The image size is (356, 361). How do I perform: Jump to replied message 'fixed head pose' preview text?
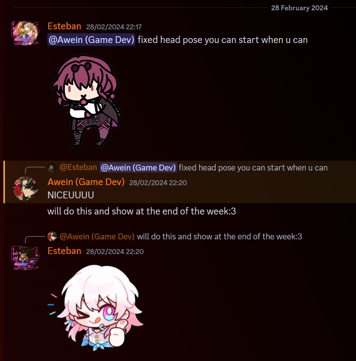[253, 168]
